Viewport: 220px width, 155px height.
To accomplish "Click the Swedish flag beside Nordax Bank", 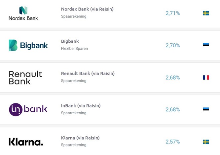I will pos(206,13).
